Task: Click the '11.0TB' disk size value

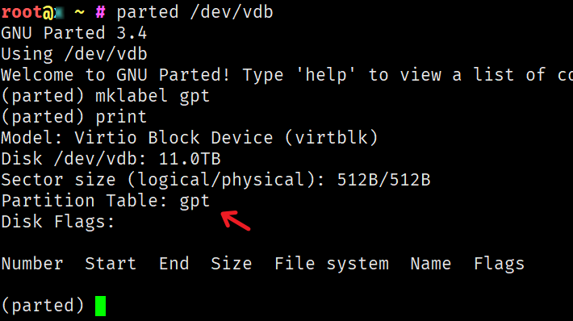Action: tap(190, 159)
